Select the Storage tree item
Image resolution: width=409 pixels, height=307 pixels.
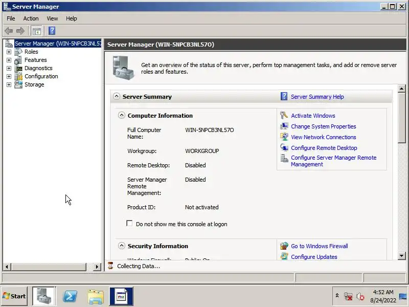click(34, 84)
